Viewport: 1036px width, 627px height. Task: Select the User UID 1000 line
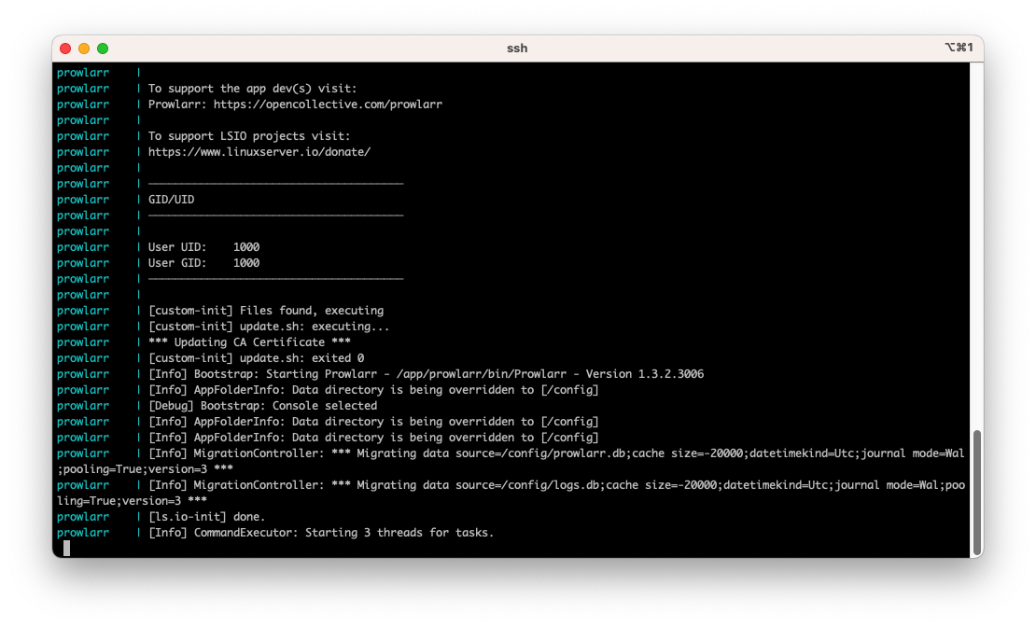pos(203,247)
